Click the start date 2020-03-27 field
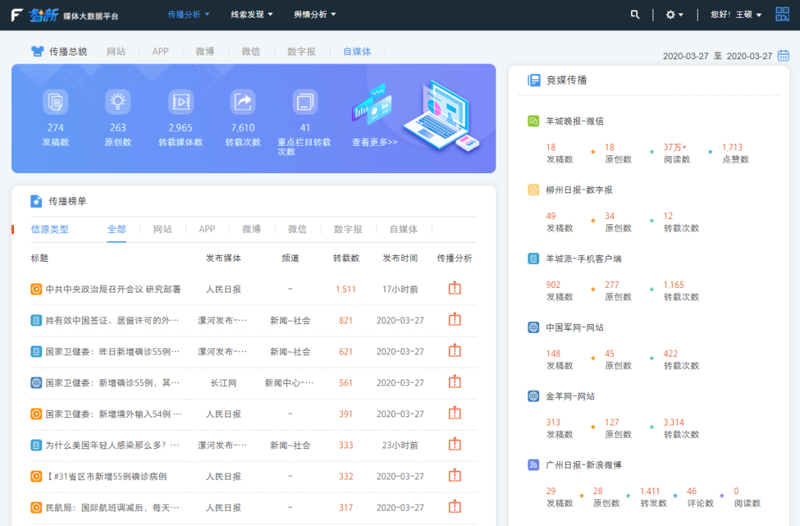The height and width of the screenshot is (526, 800). click(x=685, y=56)
